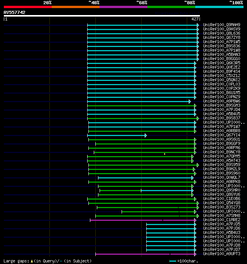Open hit UniRef100_Q9ASV9
Image resolution: width=247 pixels, height=264 pixels.
pos(222,29)
